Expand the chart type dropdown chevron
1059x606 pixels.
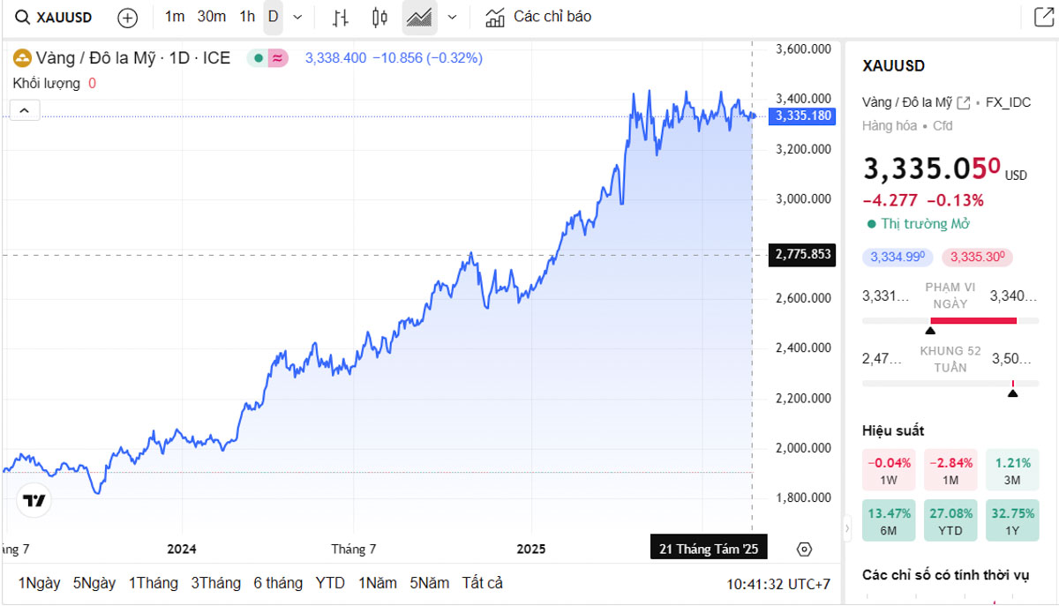[x=453, y=17]
